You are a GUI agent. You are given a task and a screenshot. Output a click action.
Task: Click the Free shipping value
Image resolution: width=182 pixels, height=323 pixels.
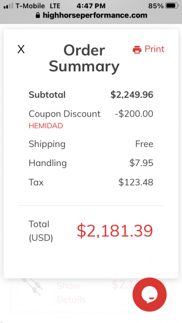click(144, 144)
